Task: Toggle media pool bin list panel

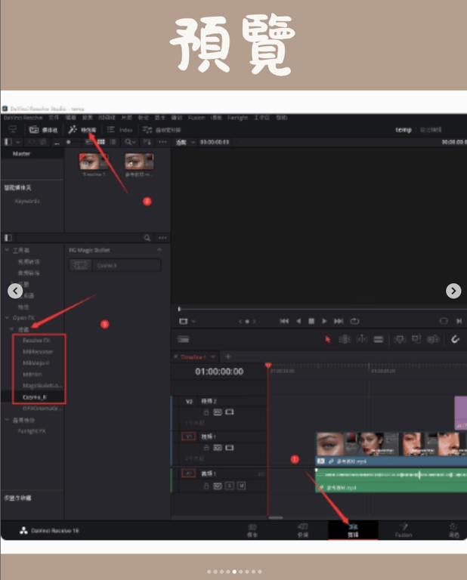Action: [x=8, y=142]
